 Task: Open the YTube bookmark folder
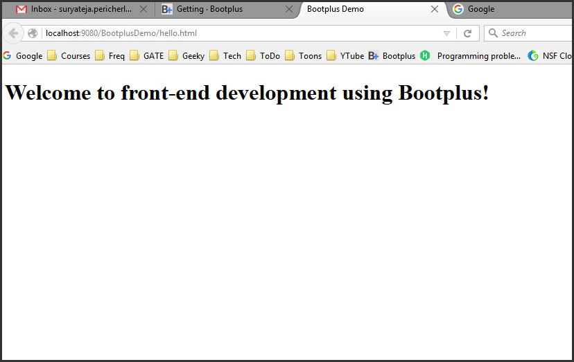pyautogui.click(x=345, y=56)
